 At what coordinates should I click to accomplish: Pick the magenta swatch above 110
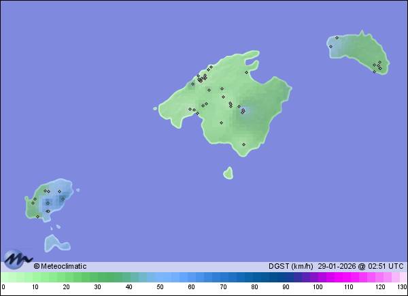click(348, 278)
